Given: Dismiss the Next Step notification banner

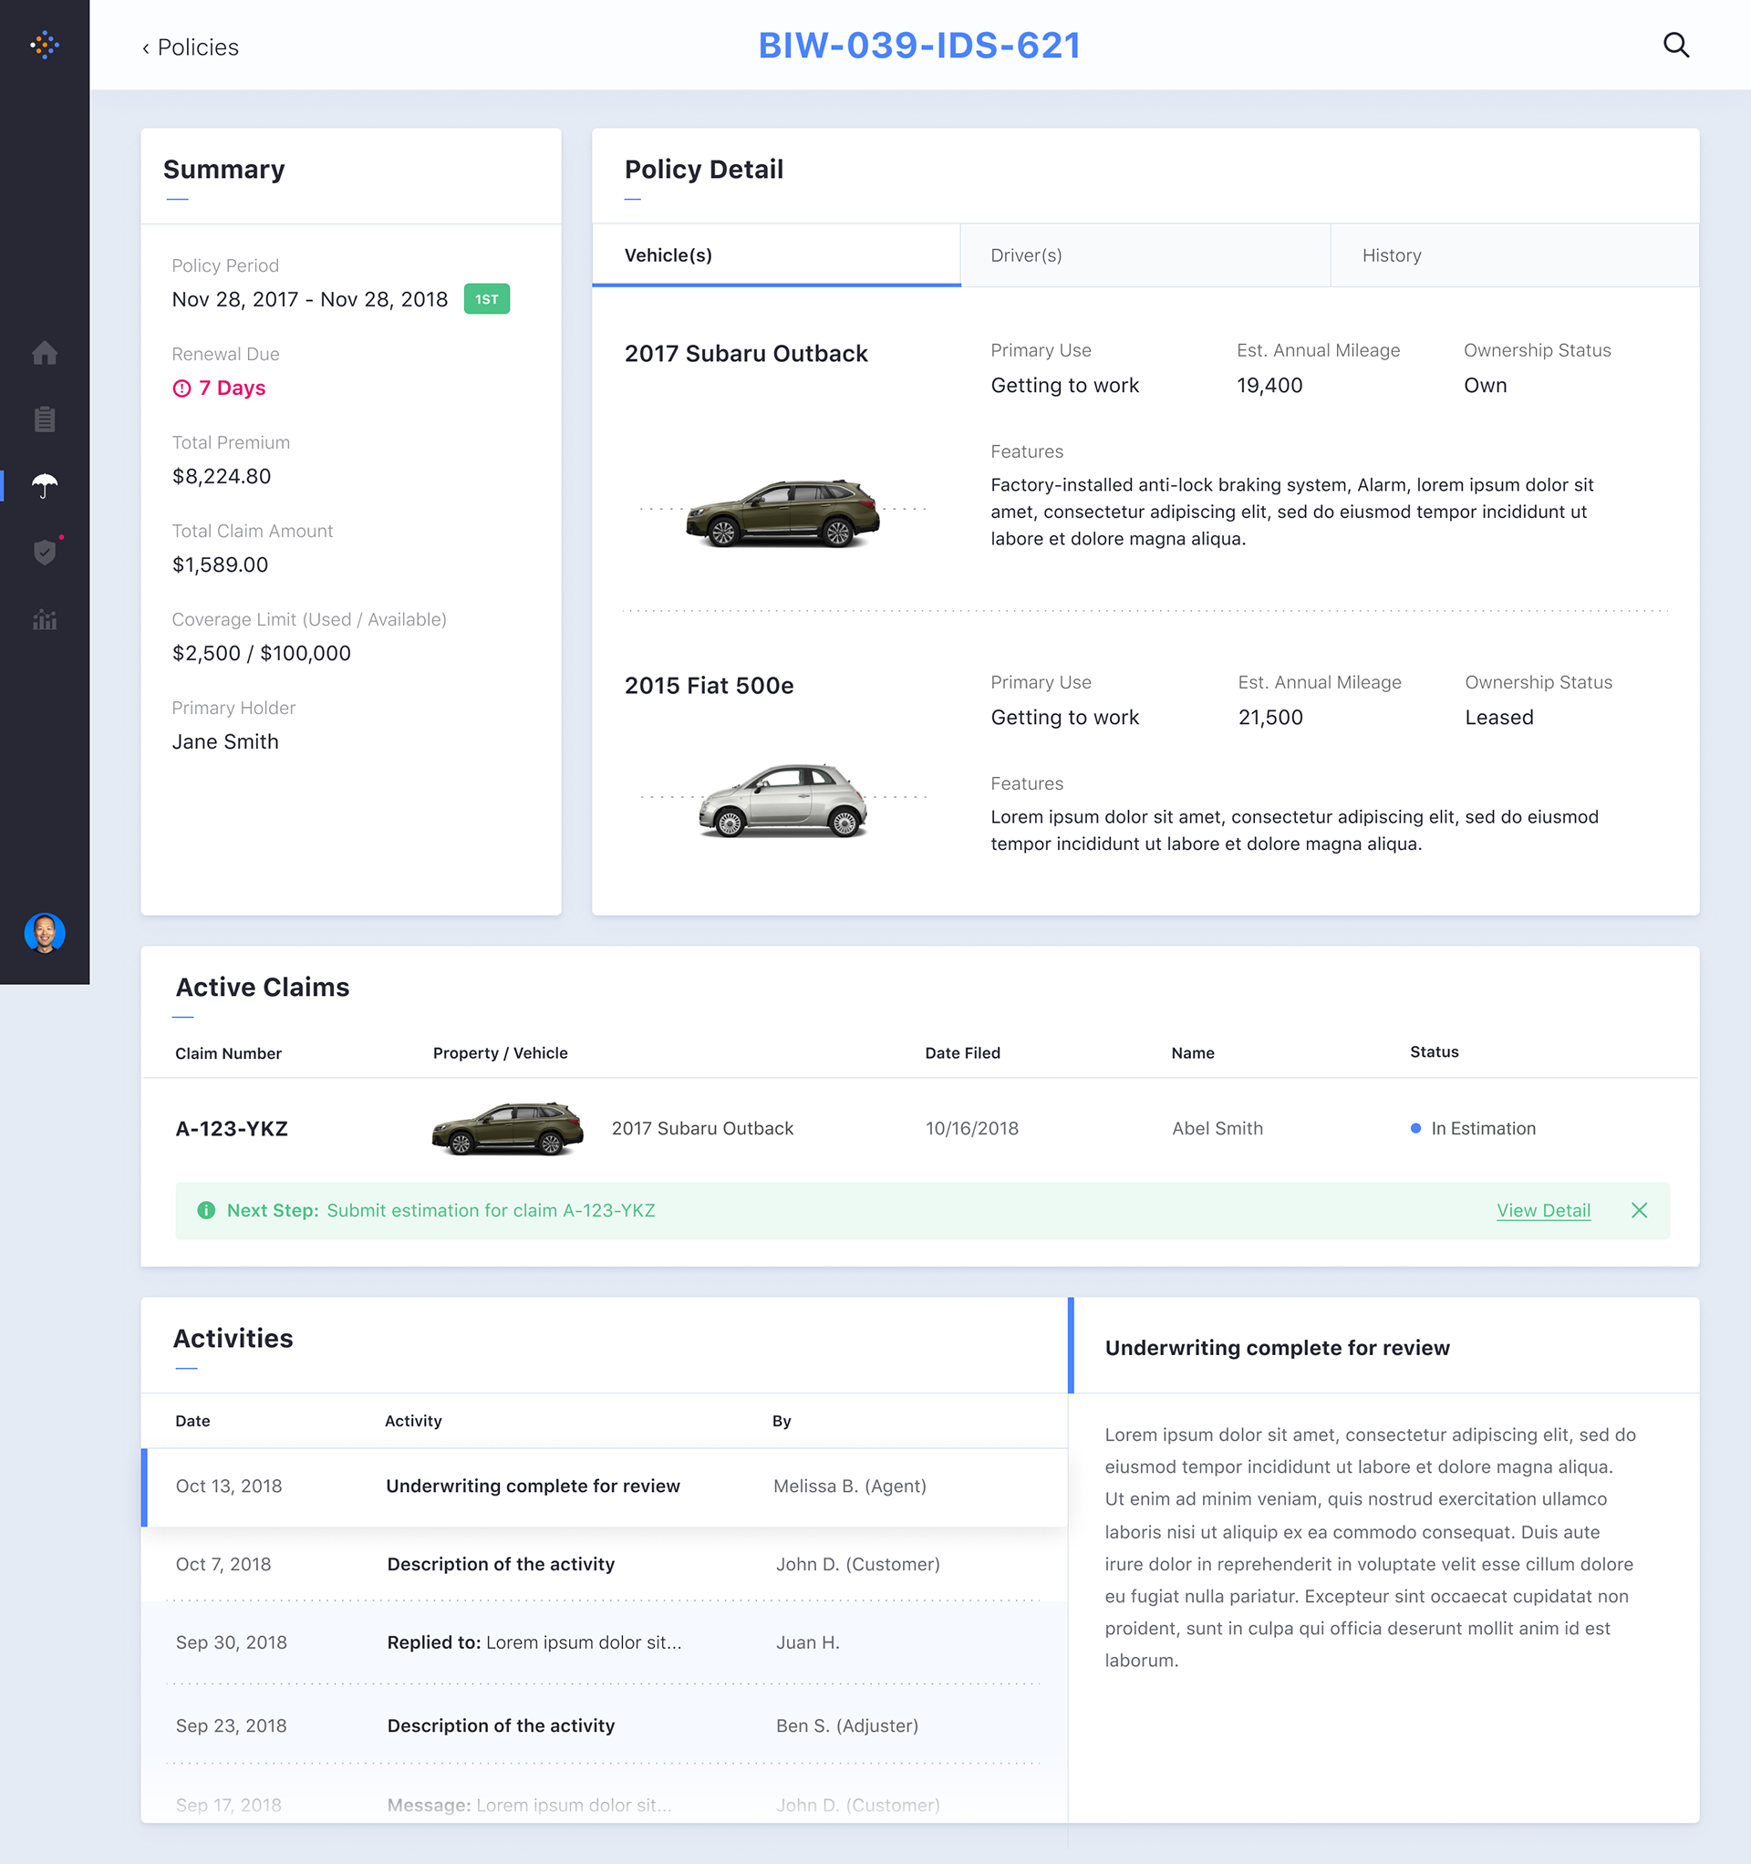Looking at the screenshot, I should pyautogui.click(x=1639, y=1210).
